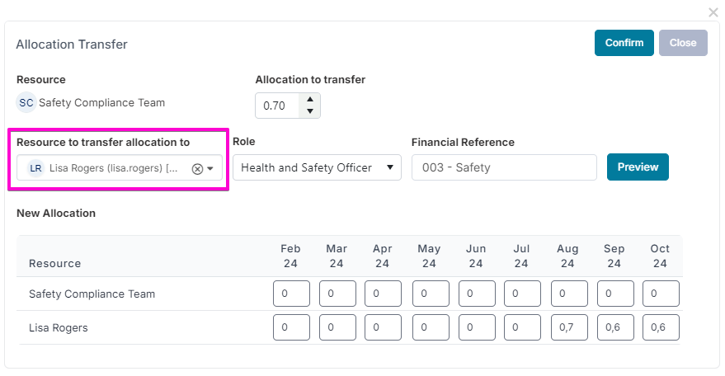Close the dialog with the X icon

click(x=713, y=12)
